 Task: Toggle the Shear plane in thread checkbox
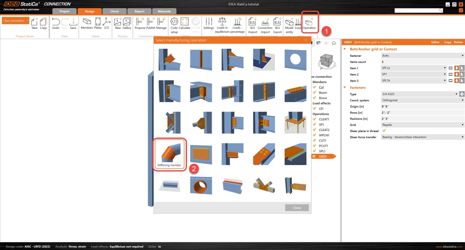(384, 131)
